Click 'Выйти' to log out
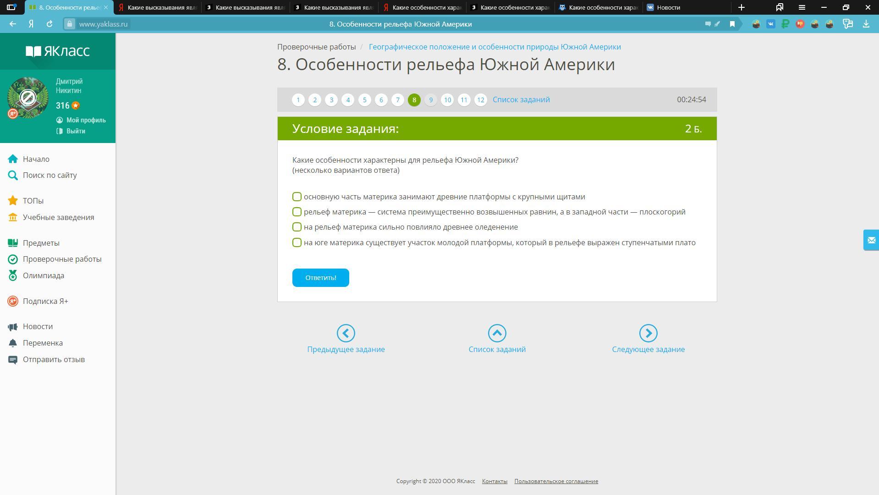This screenshot has height=495, width=879. click(x=71, y=131)
